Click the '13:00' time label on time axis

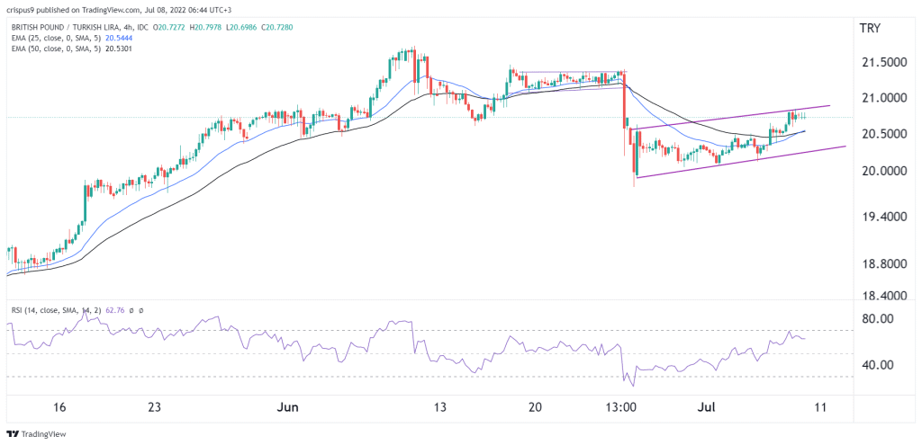[623, 407]
